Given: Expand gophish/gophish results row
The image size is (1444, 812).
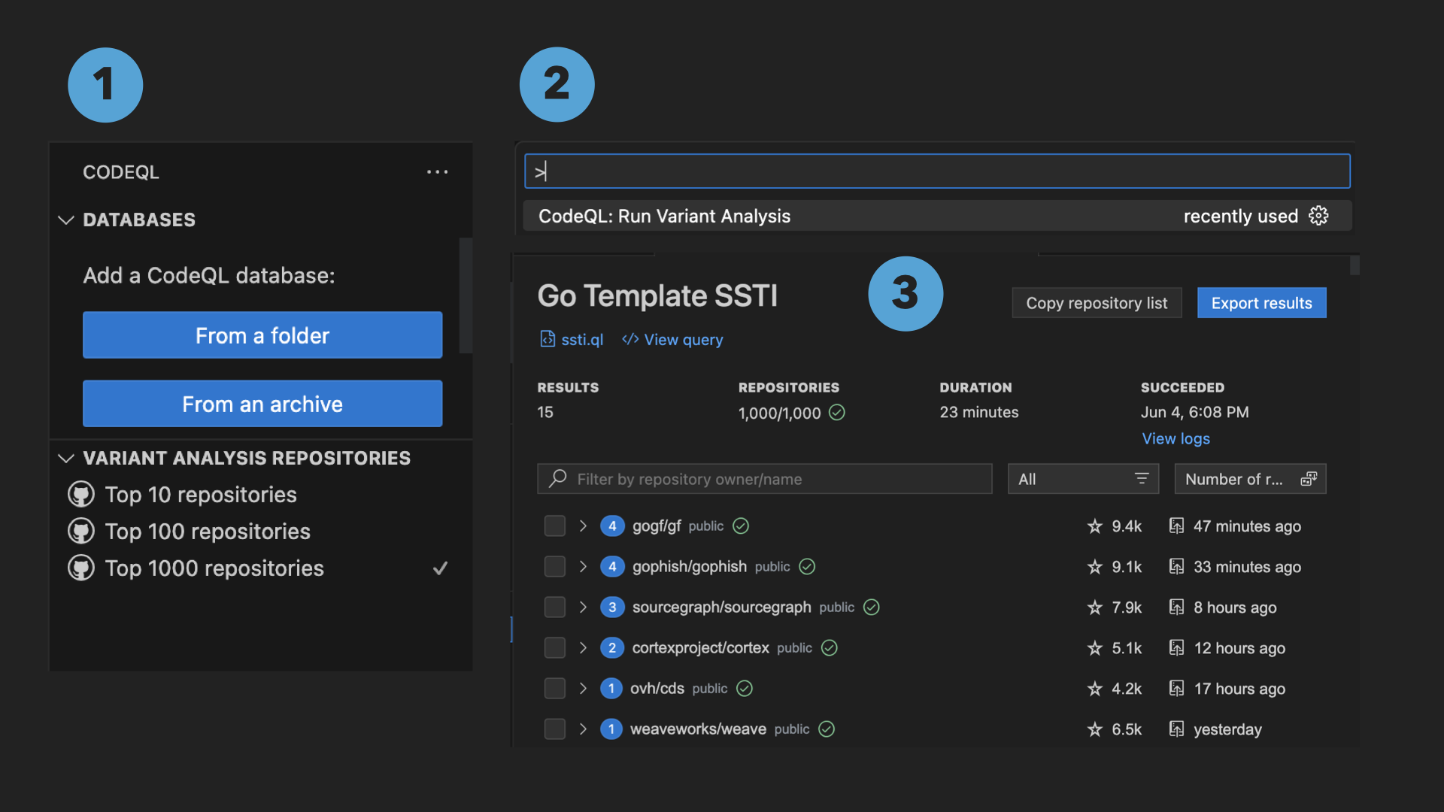Looking at the screenshot, I should (x=583, y=566).
